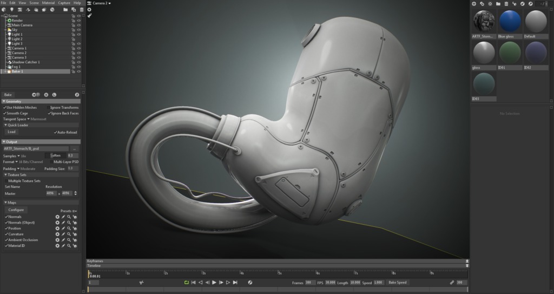Jump to the first frame

coord(193,282)
